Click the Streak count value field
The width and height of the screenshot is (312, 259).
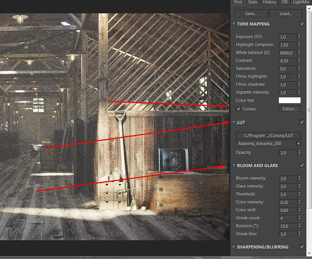click(x=288, y=218)
